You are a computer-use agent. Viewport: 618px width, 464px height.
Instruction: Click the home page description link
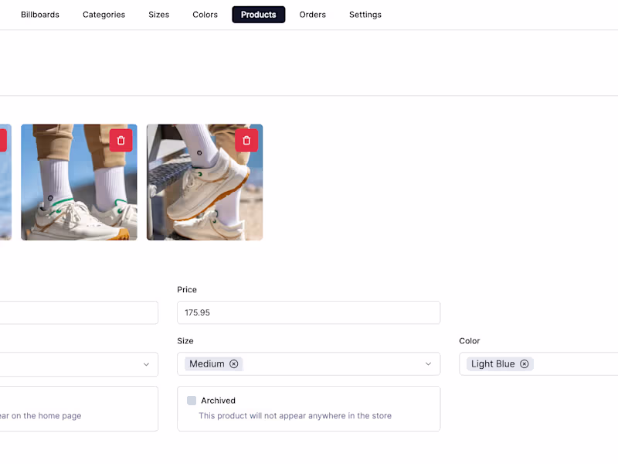tap(42, 415)
